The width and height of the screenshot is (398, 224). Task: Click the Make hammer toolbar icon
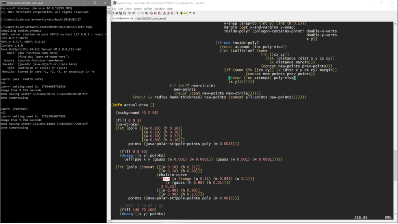coord(177,13)
